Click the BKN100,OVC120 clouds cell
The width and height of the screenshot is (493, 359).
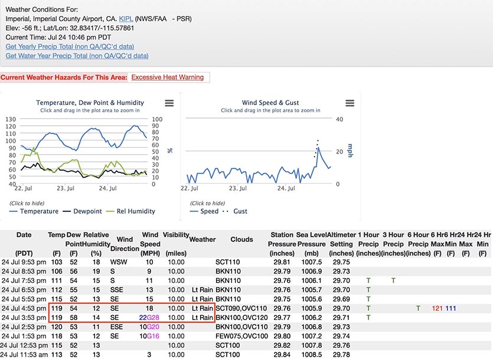pos(241,318)
